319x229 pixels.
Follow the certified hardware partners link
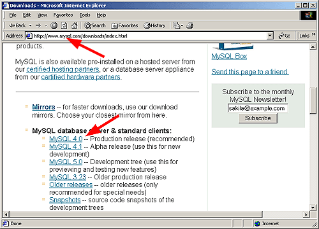point(80,77)
